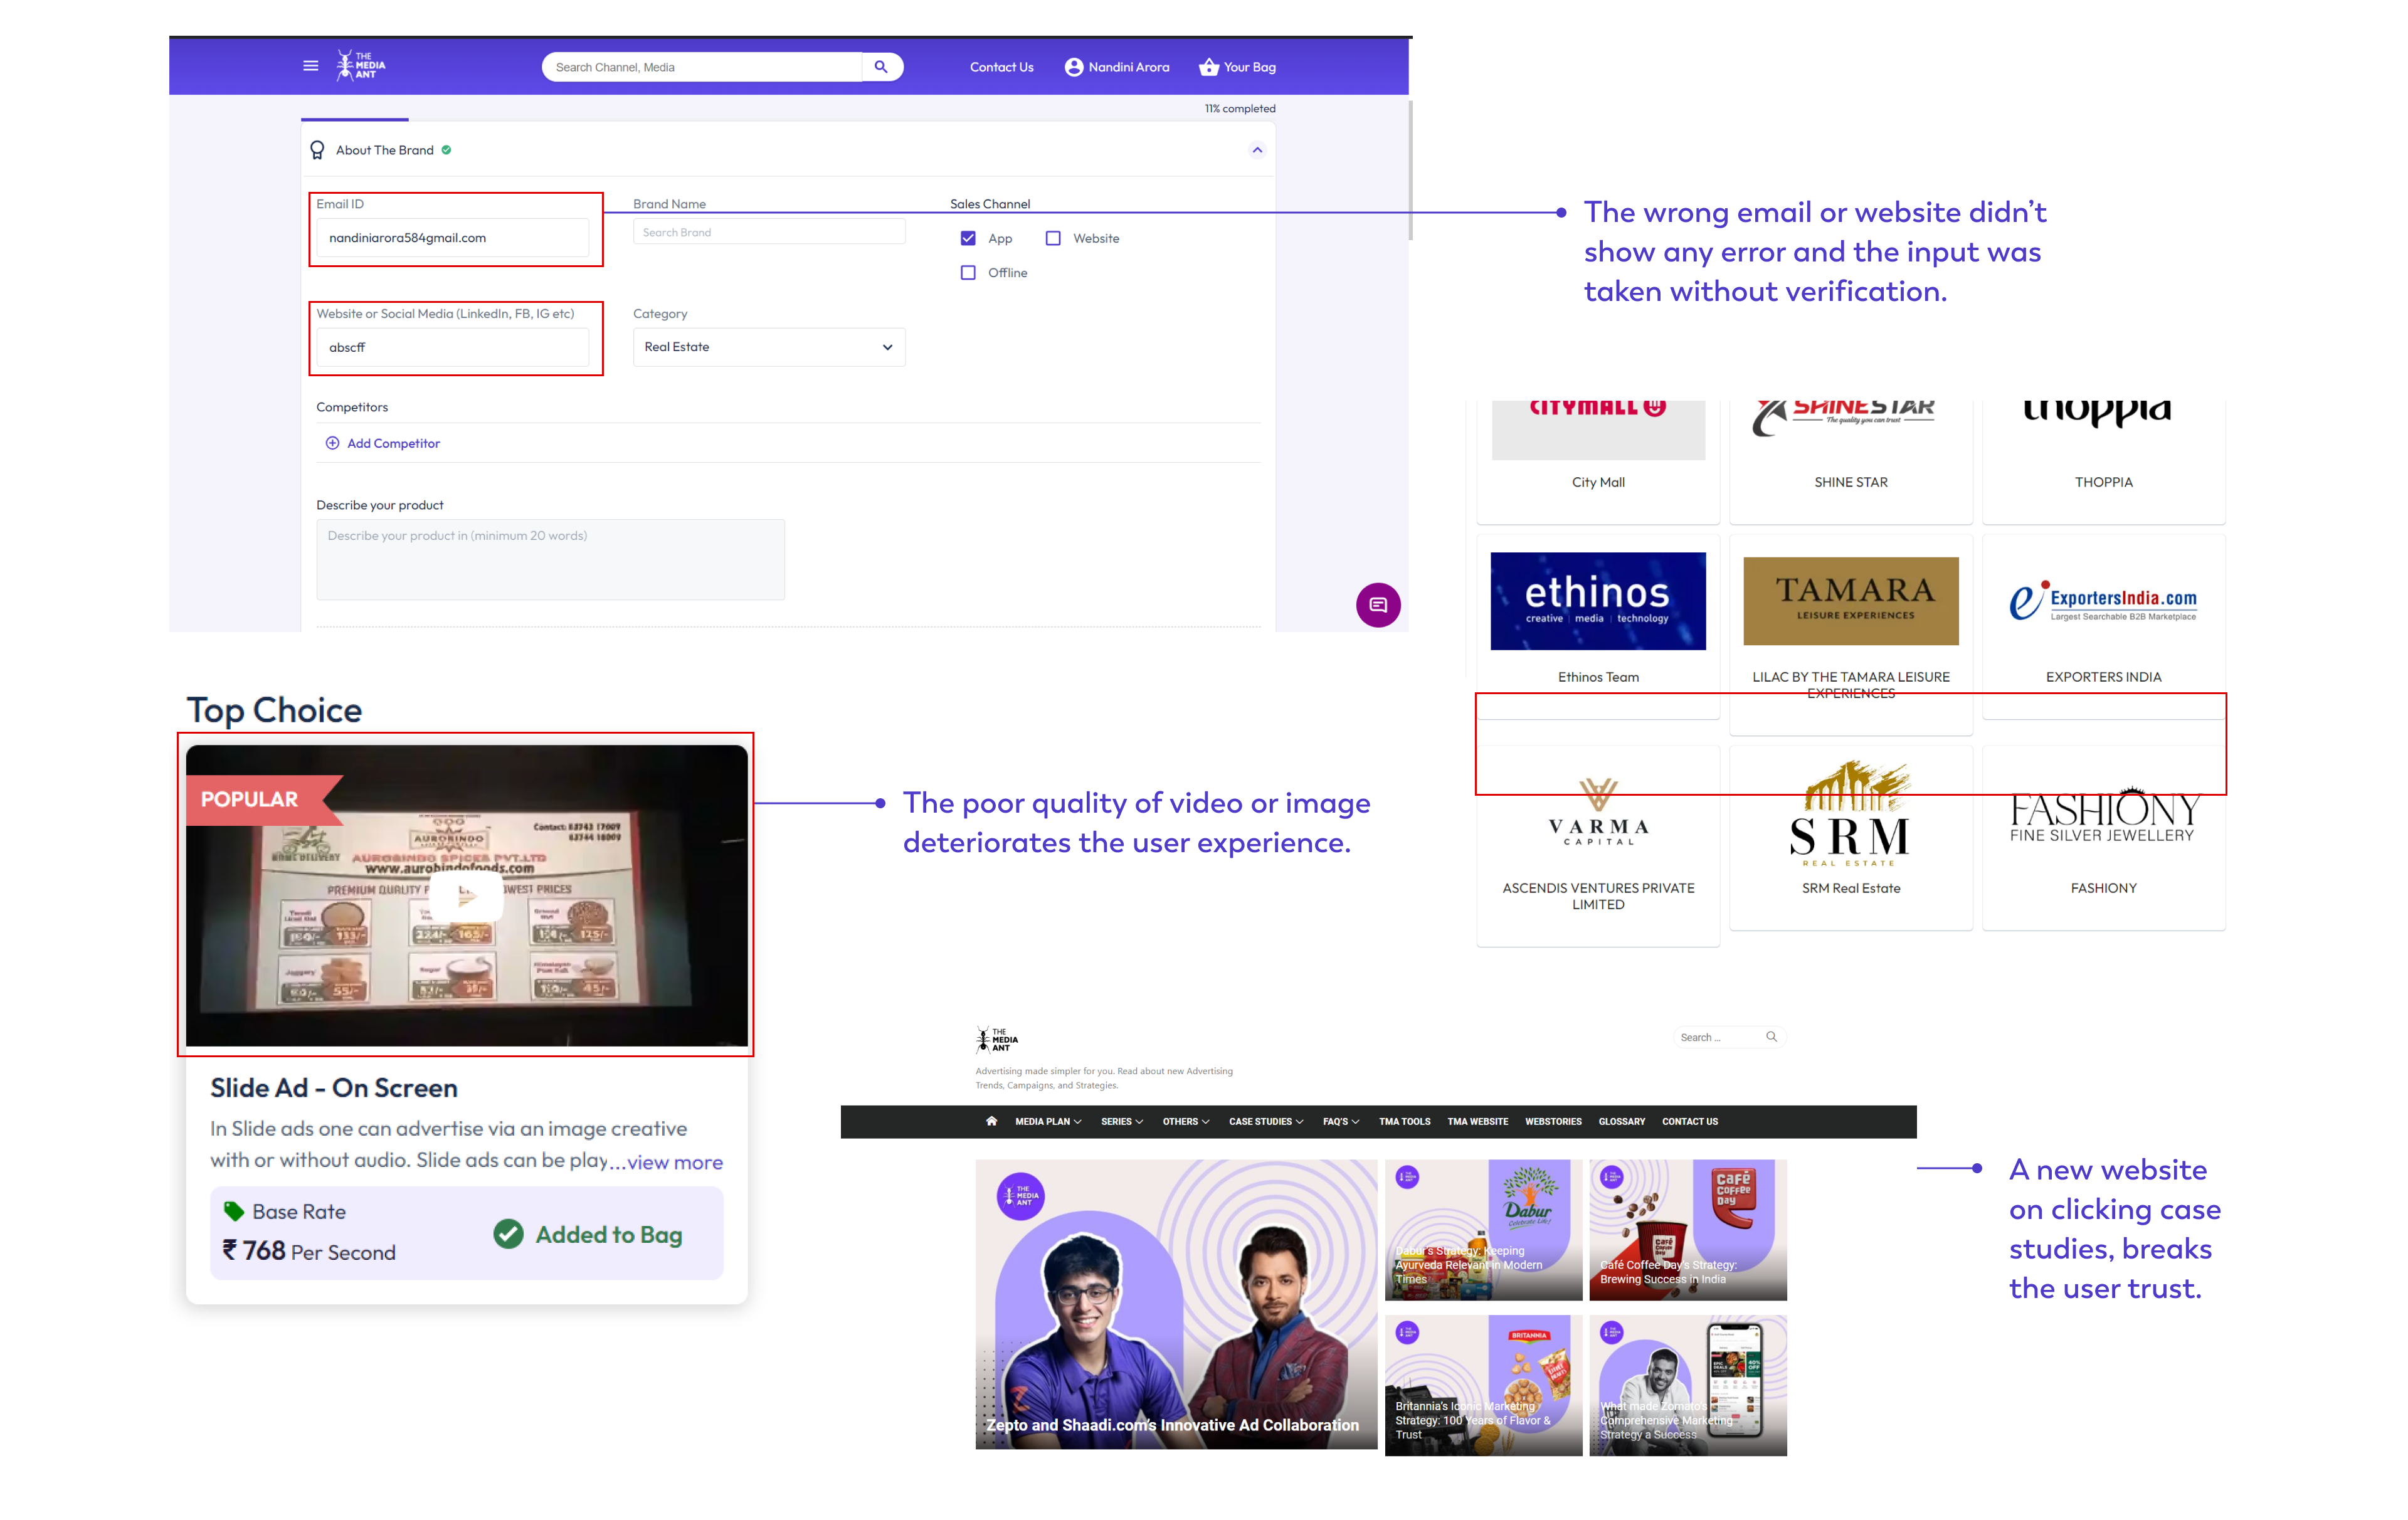
Task: Click the Added to Bag button
Action: [x=588, y=1234]
